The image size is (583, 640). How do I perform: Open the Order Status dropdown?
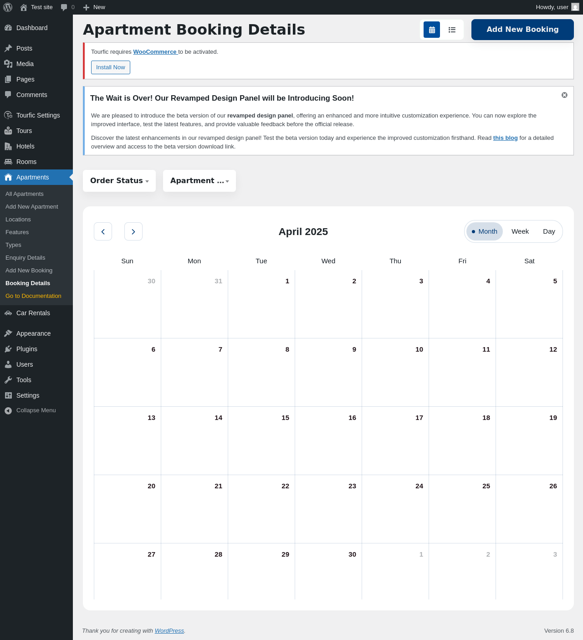point(119,181)
